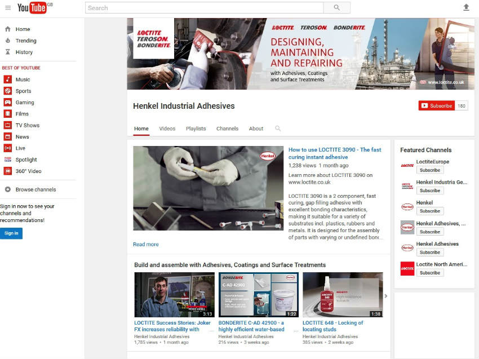Click inside the Search text field

click(204, 8)
